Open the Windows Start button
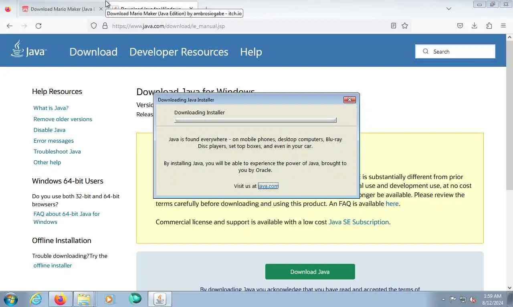This screenshot has height=307, width=513. (x=11, y=299)
